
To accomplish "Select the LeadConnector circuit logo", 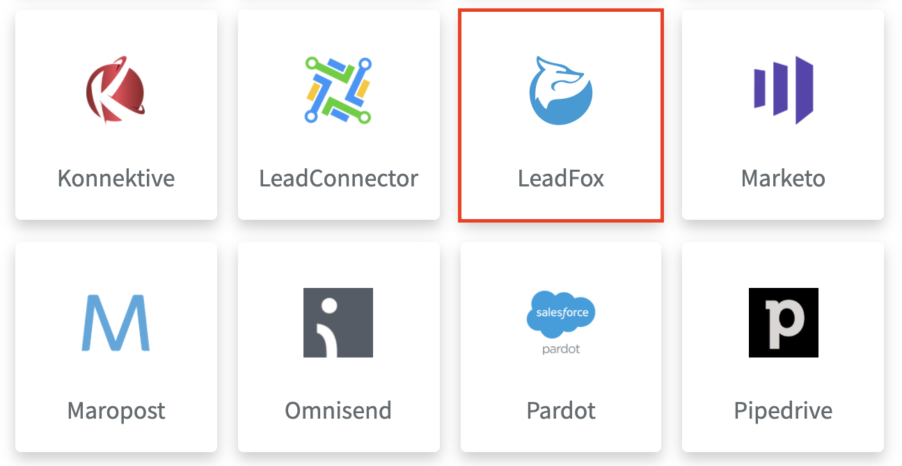I will pos(338,90).
